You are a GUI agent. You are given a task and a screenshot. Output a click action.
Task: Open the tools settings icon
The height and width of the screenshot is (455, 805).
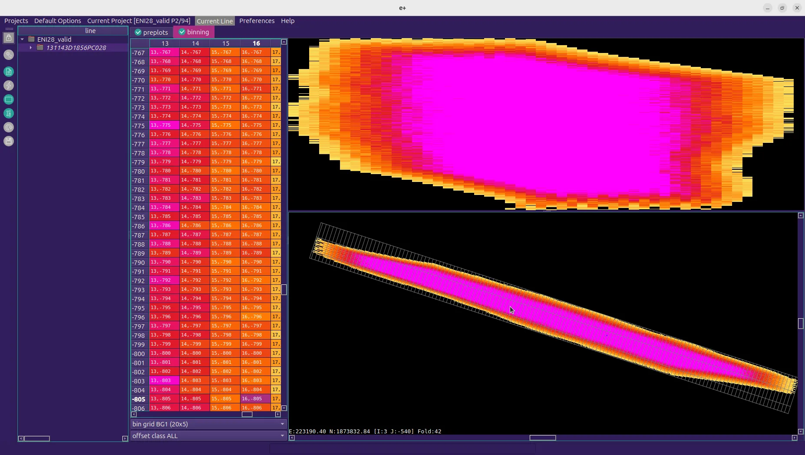coord(9,113)
